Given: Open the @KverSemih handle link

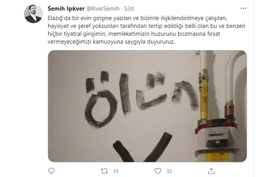Looking at the screenshot, I should pyautogui.click(x=103, y=9).
